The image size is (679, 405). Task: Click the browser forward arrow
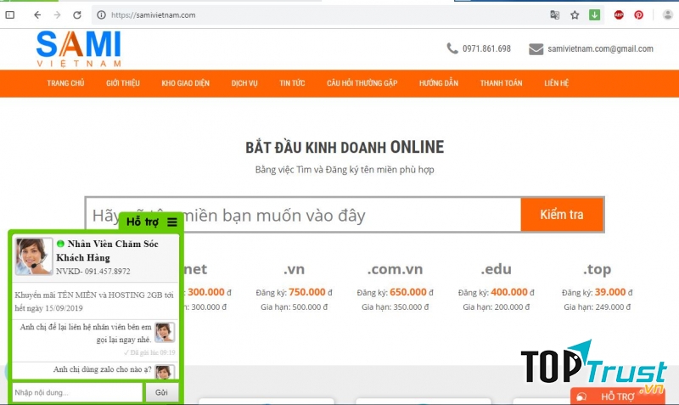tap(57, 15)
